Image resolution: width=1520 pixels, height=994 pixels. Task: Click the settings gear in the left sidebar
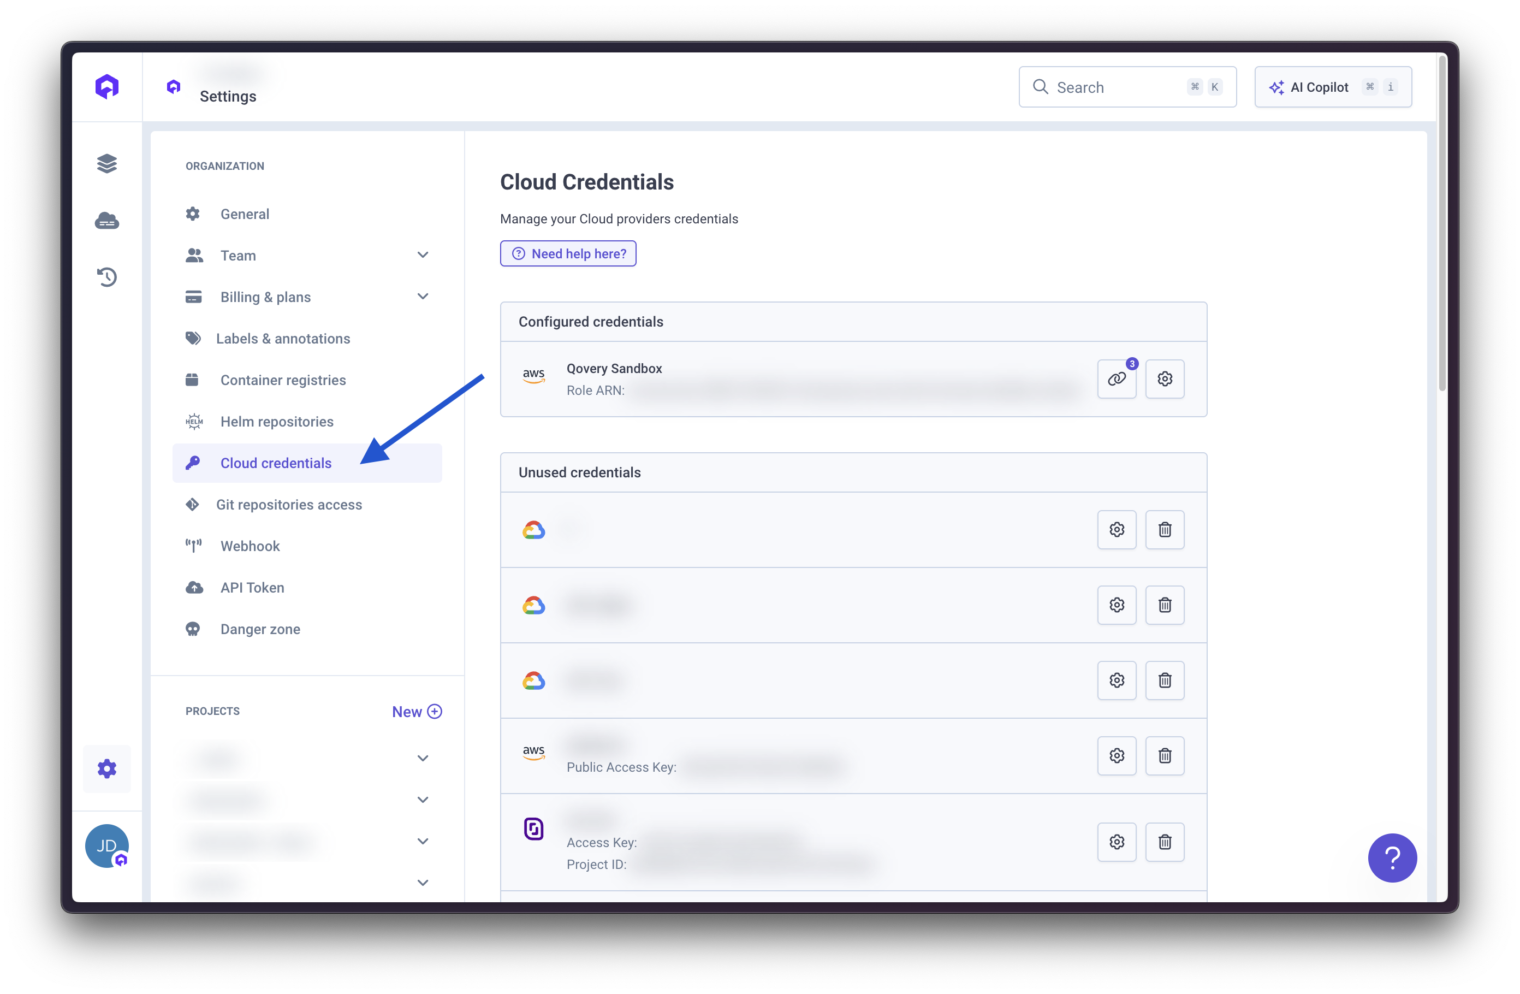point(106,768)
